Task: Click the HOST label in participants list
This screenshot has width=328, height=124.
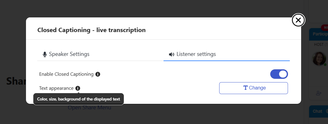Action: tap(319, 45)
